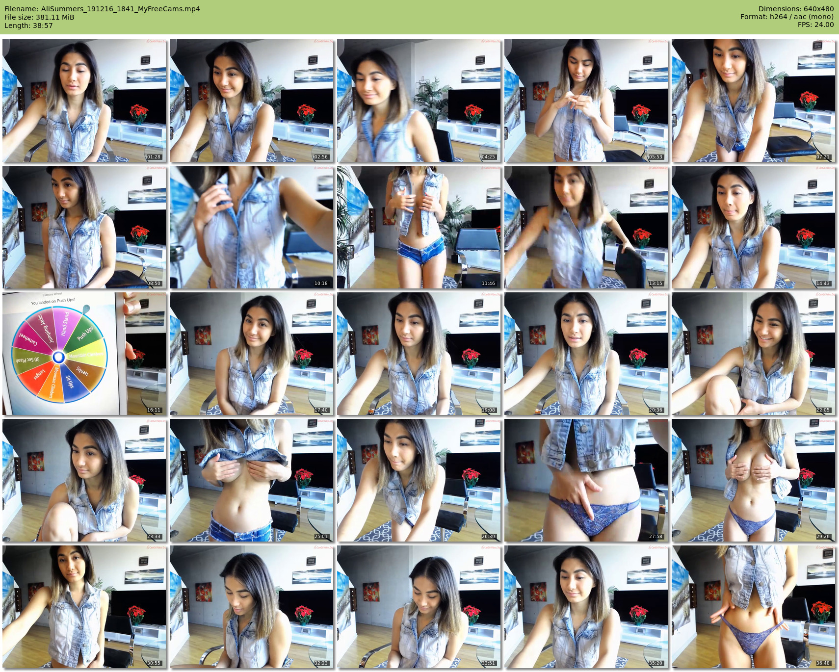839x672 pixels.
Task: Click the frame marked 35:20
Action: [586, 607]
